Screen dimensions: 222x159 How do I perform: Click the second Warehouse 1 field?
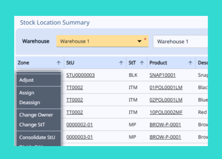point(180,42)
